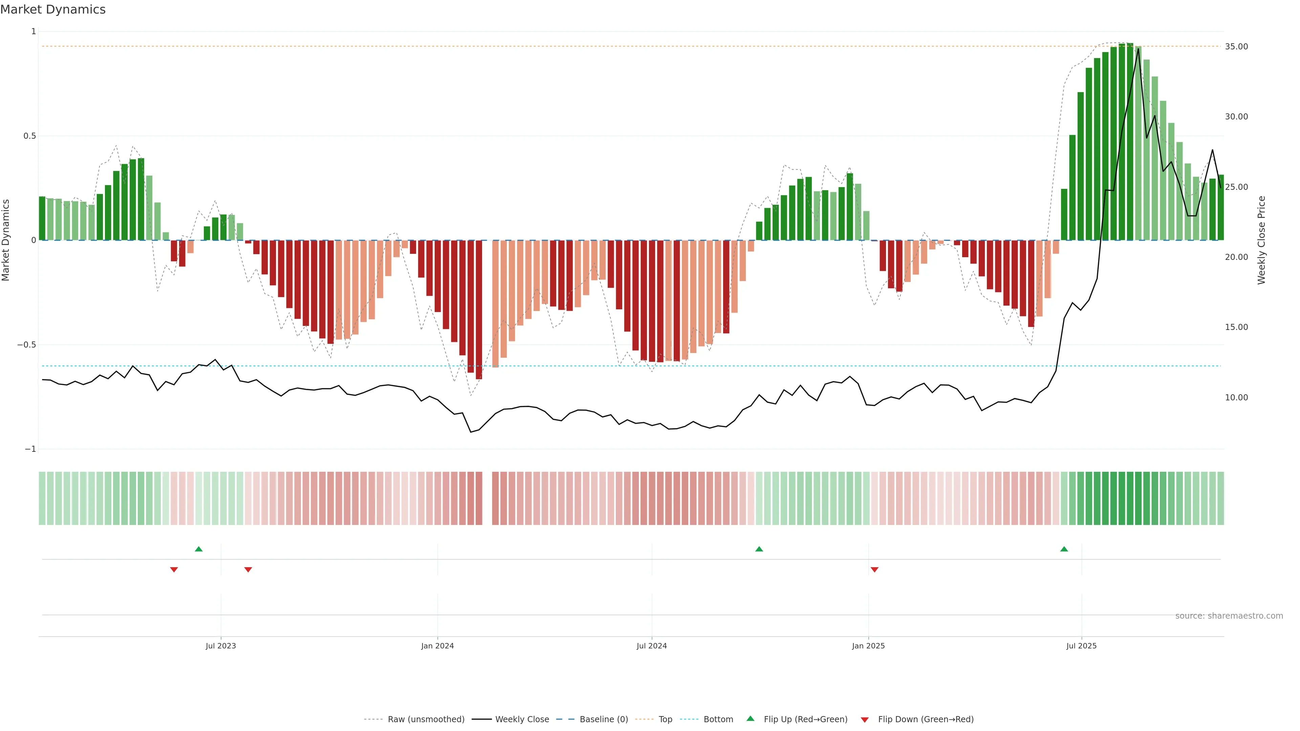Hide the Top line via legend
1300x731 pixels.
[665, 719]
